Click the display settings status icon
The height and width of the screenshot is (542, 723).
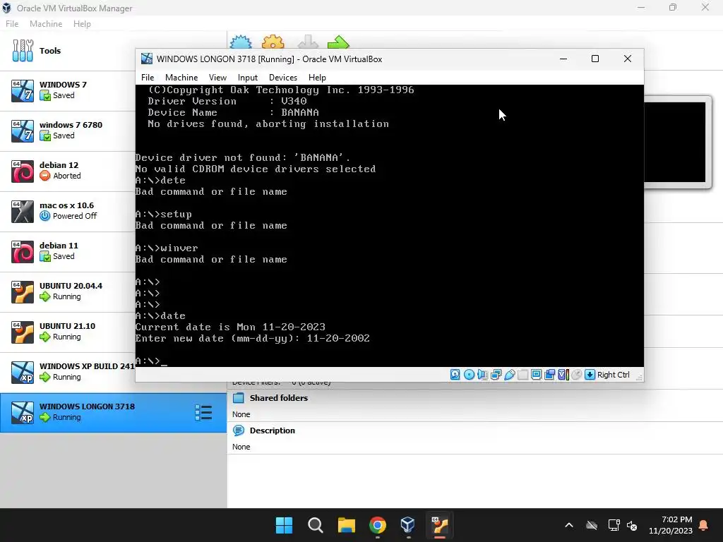(x=537, y=375)
